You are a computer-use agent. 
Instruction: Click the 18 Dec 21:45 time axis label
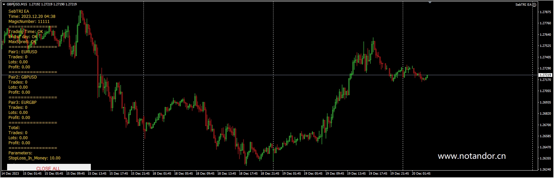270,174
